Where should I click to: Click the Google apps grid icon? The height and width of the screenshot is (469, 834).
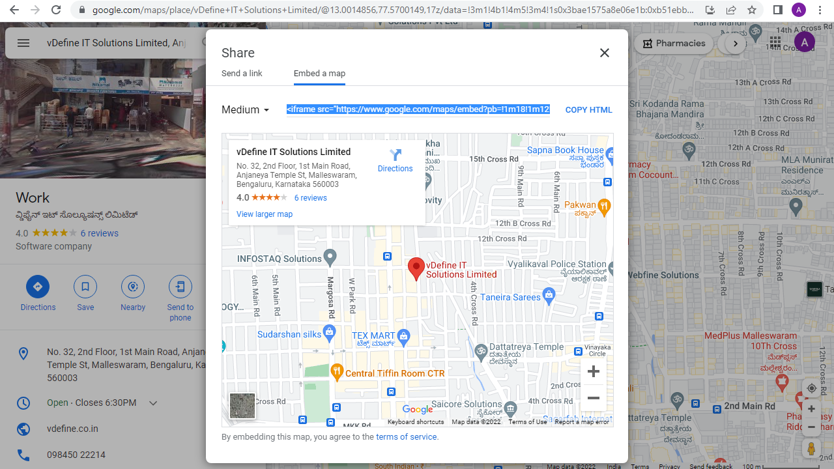click(775, 43)
